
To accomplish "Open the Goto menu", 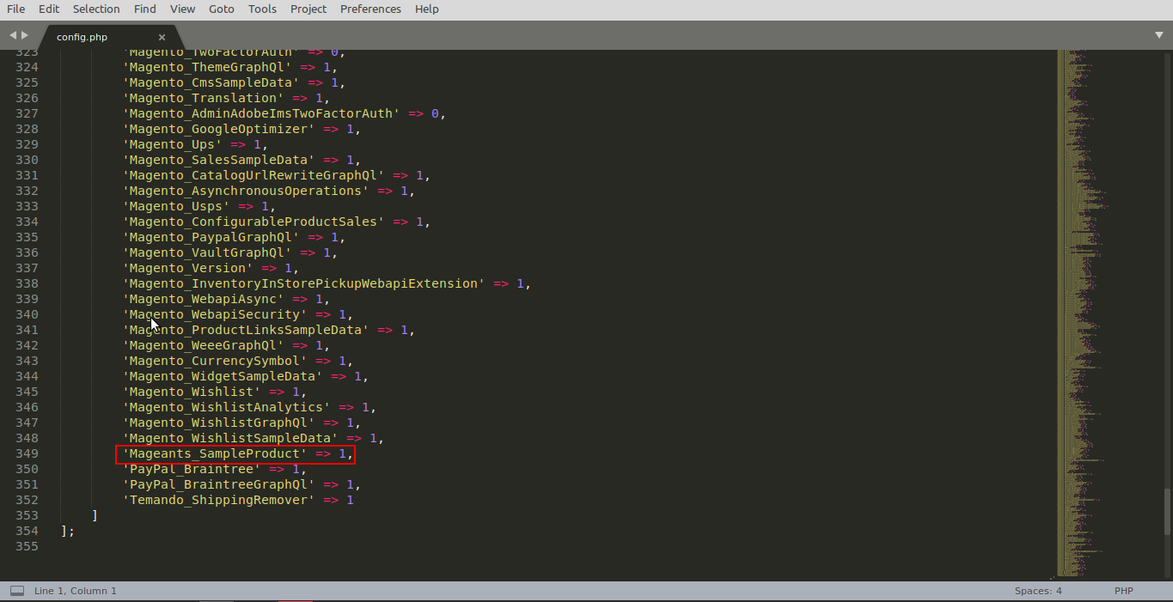I will tap(222, 9).
